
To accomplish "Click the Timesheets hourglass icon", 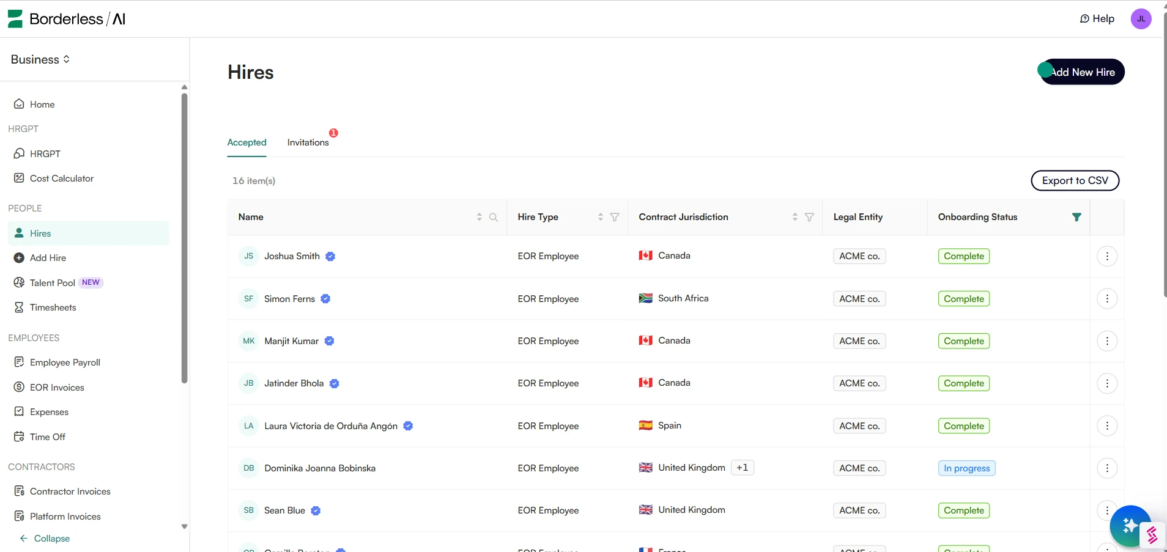I will (x=19, y=307).
